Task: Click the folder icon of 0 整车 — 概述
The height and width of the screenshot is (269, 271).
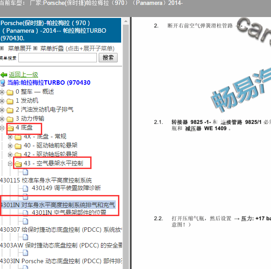Action: [x=10, y=92]
